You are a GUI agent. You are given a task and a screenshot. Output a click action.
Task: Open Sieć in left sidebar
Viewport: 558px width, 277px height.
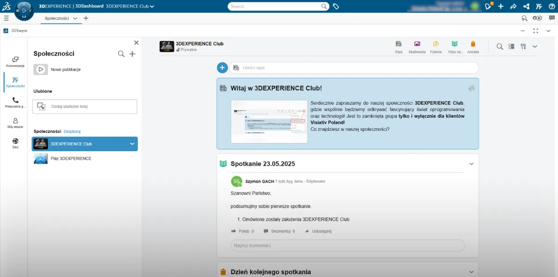click(x=15, y=143)
